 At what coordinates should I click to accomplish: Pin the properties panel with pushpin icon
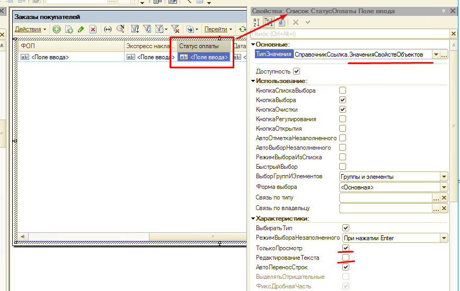(x=443, y=11)
